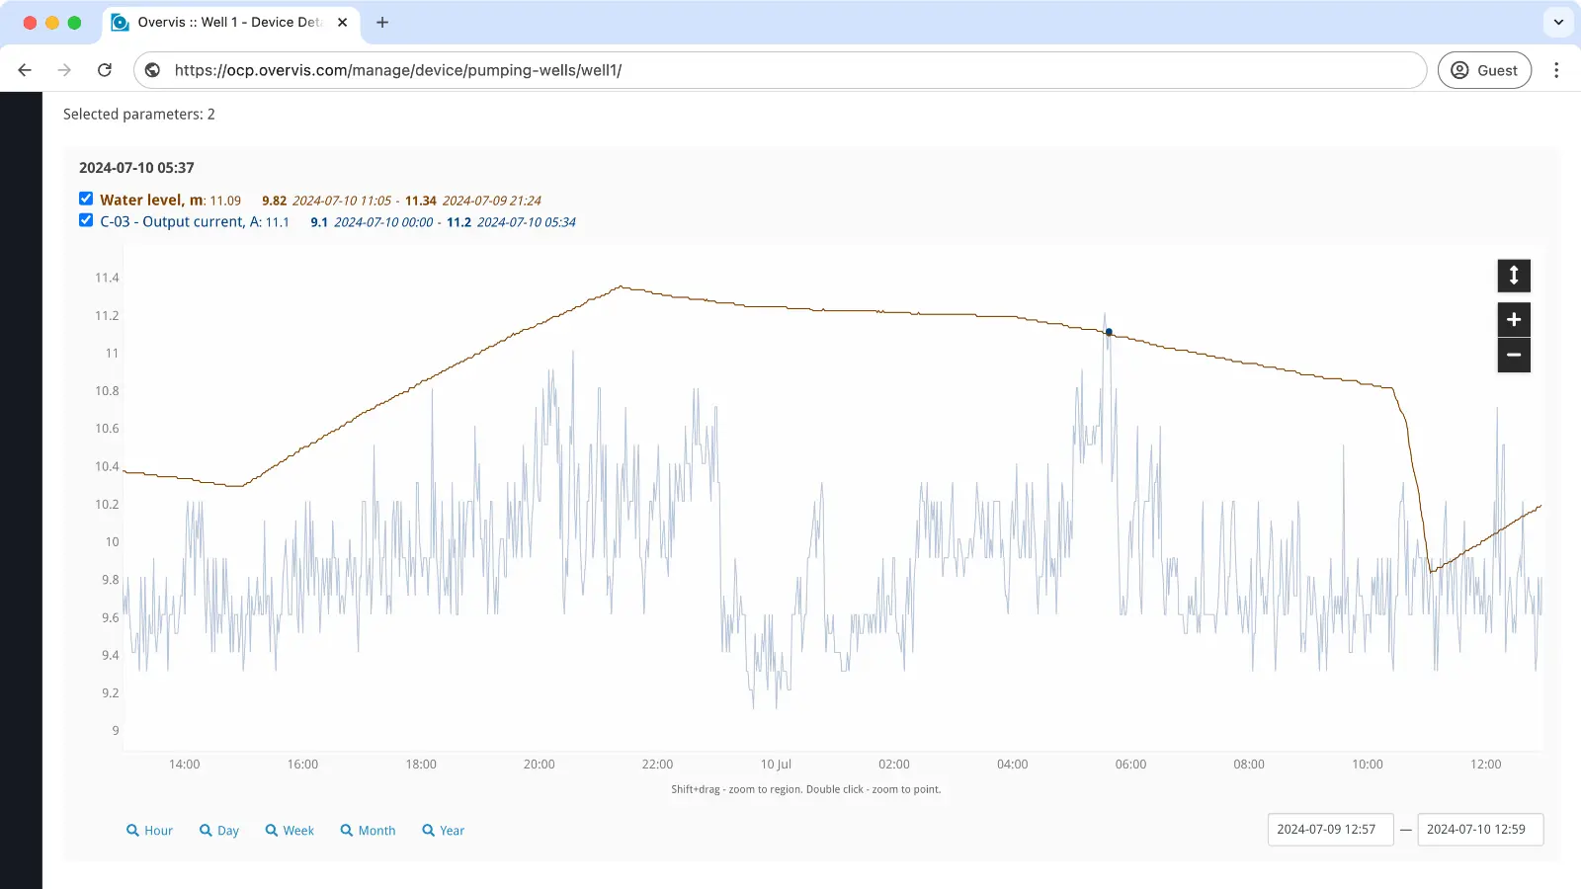
Task: Reload the page using refresh icon
Action: pyautogui.click(x=105, y=70)
